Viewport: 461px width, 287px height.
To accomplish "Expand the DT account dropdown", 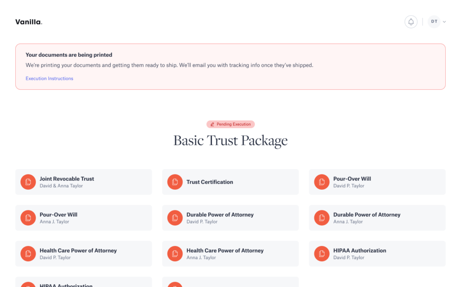I will tap(443, 22).
